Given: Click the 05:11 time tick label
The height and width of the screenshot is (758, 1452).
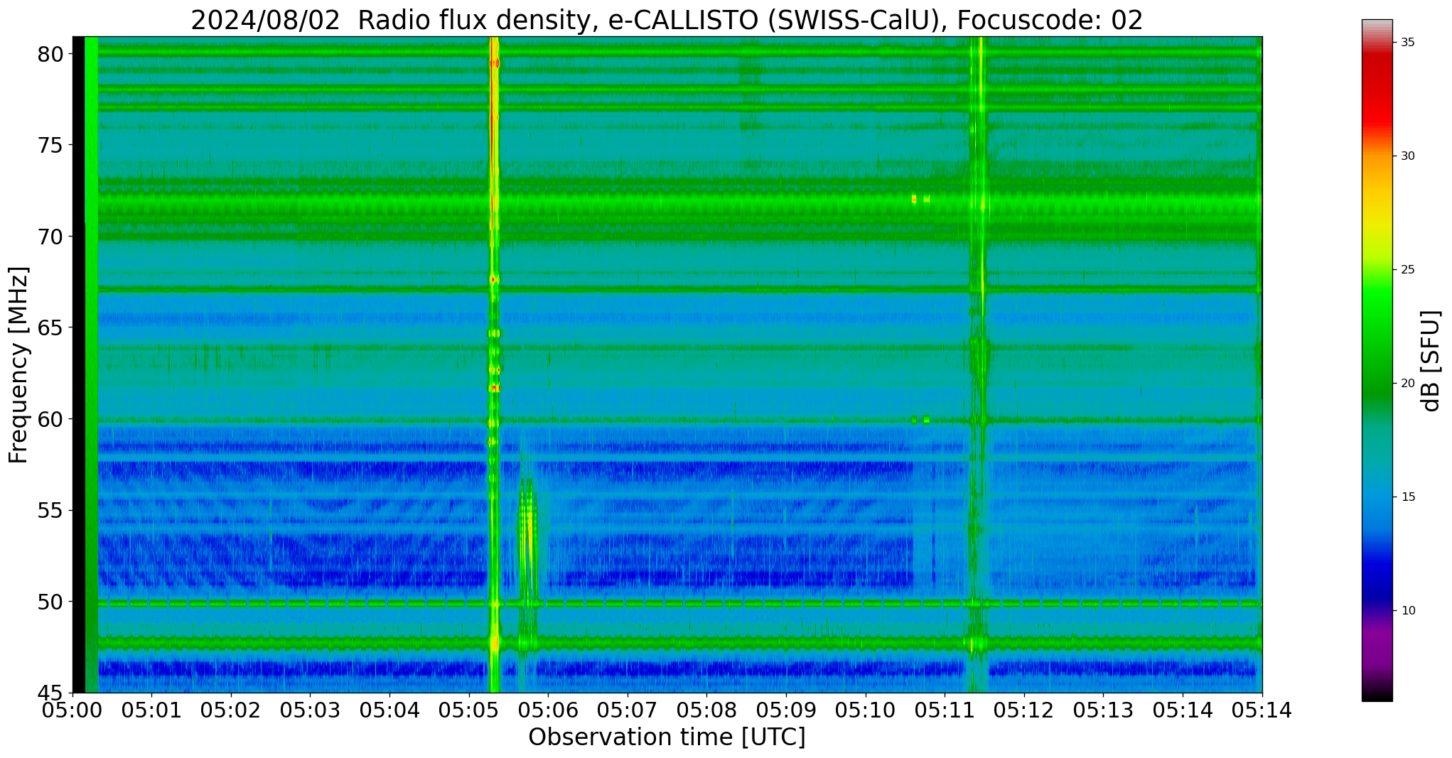Looking at the screenshot, I should pos(945,710).
